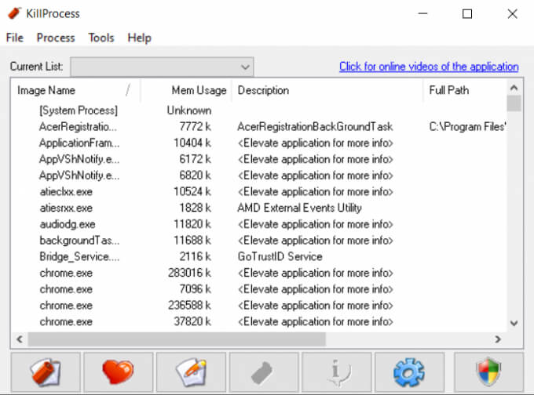Click the horizontal scrollbar left arrow
Screen dimensions: 534x395
[x=20, y=339]
